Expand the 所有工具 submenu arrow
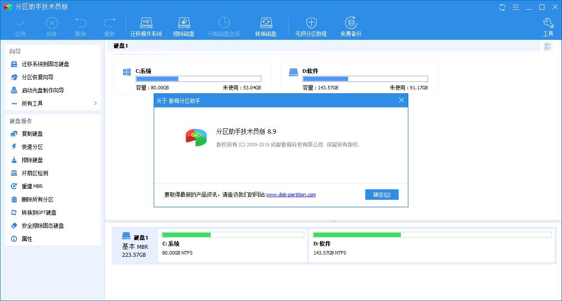Screen dimensions: 562x301 coord(95,103)
